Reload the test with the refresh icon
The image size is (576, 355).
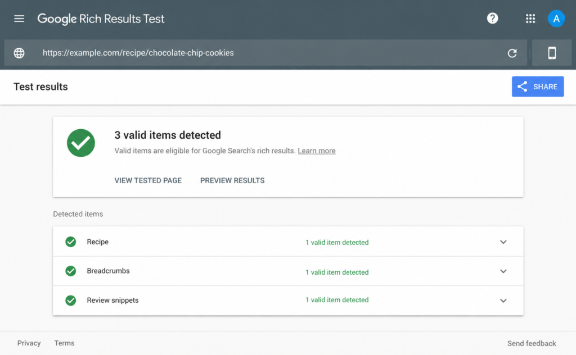click(512, 53)
